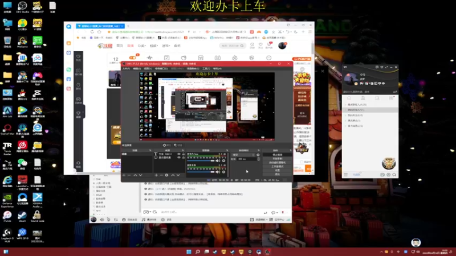Click the YY chat message input field

click(x=209, y=212)
